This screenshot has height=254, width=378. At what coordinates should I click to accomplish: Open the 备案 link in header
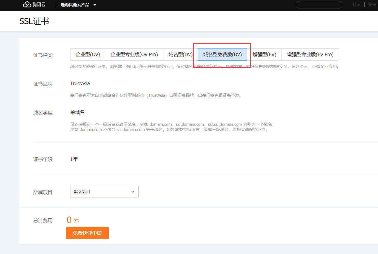tap(356, 5)
